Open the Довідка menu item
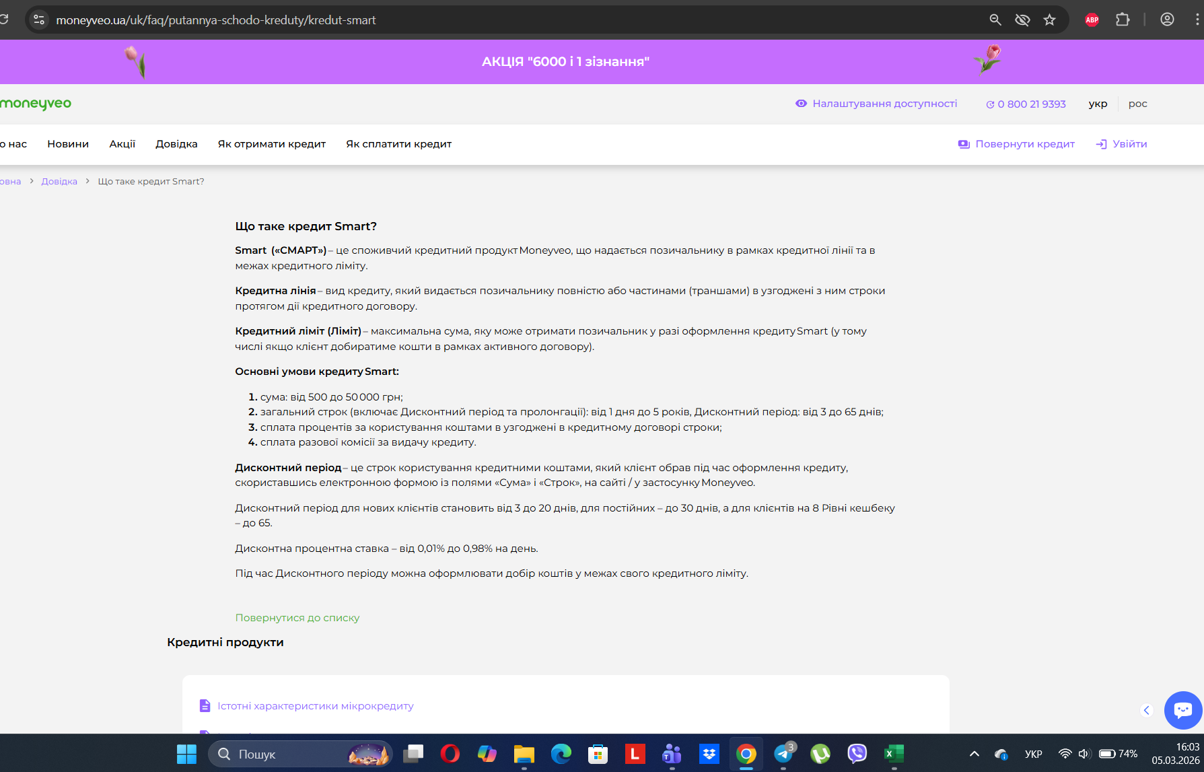The height and width of the screenshot is (772, 1204). tap(176, 144)
